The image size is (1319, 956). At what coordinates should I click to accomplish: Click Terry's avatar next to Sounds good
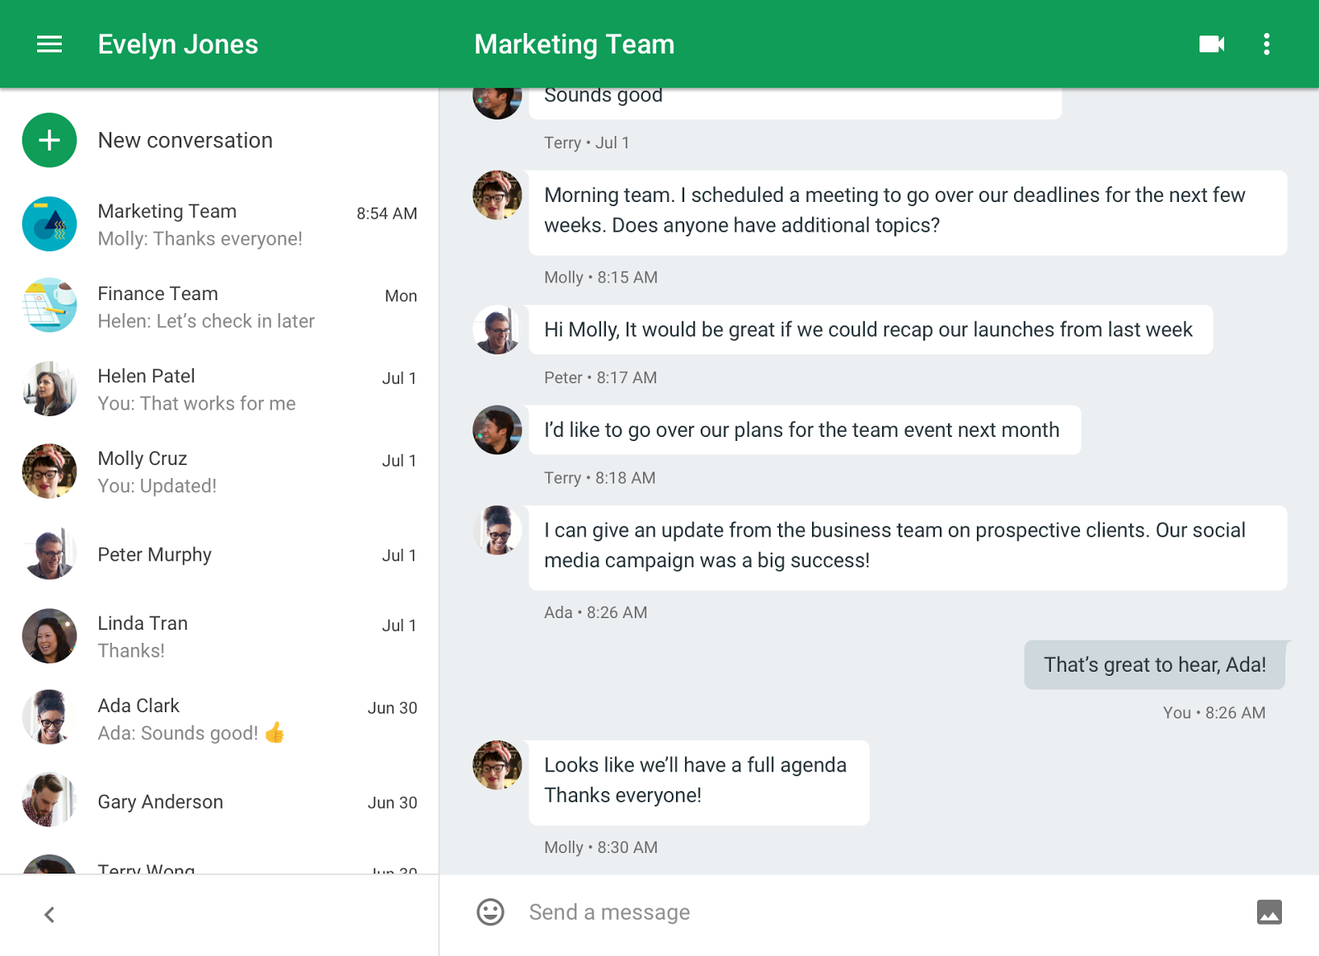point(496,99)
